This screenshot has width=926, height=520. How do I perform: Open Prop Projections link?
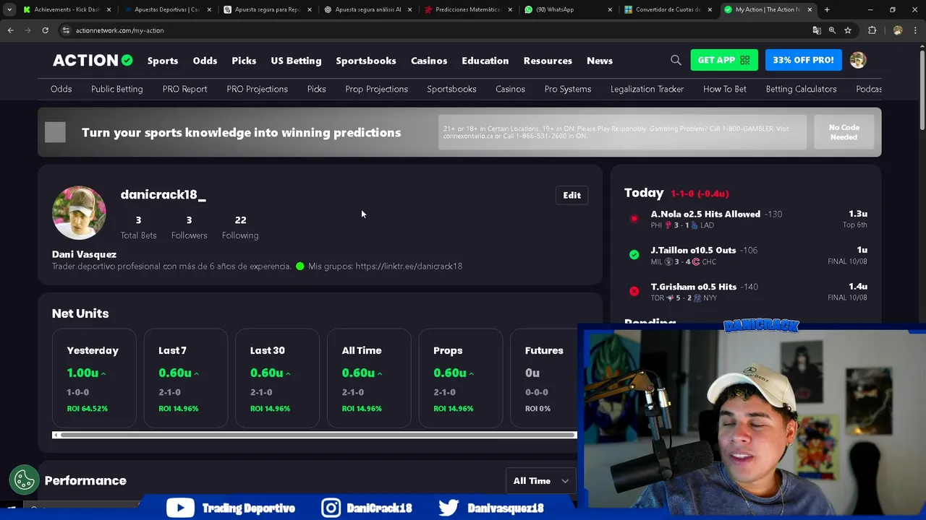click(377, 89)
